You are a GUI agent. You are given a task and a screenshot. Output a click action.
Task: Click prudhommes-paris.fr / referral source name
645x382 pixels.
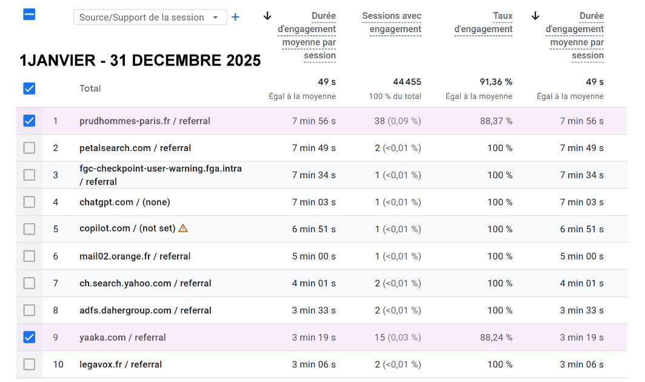[x=145, y=121]
